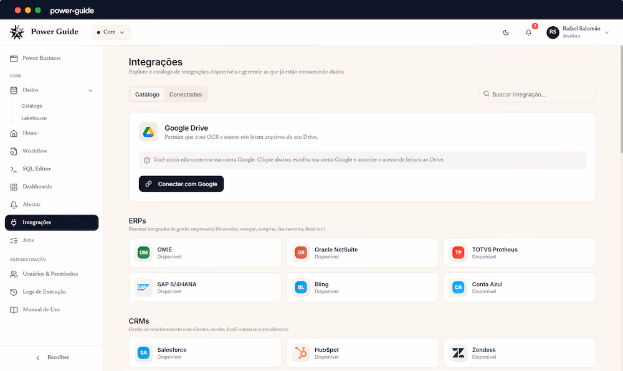This screenshot has height=371, width=623.
Task: Click the SA Salesforce icon
Action: 143,353
